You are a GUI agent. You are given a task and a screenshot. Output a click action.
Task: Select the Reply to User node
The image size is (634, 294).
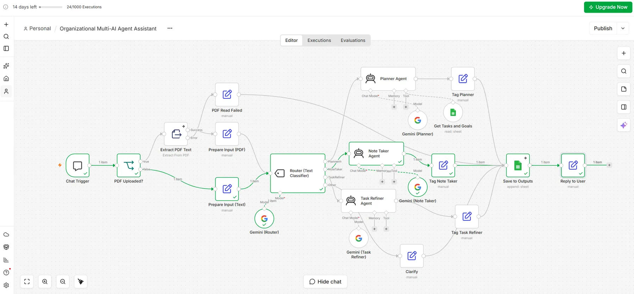coord(573,165)
